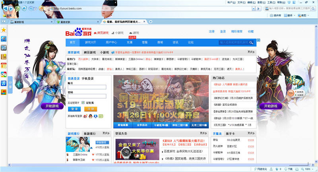Click the Baidu 游戏 logo
The width and height of the screenshot is (318, 172).
click(x=78, y=32)
